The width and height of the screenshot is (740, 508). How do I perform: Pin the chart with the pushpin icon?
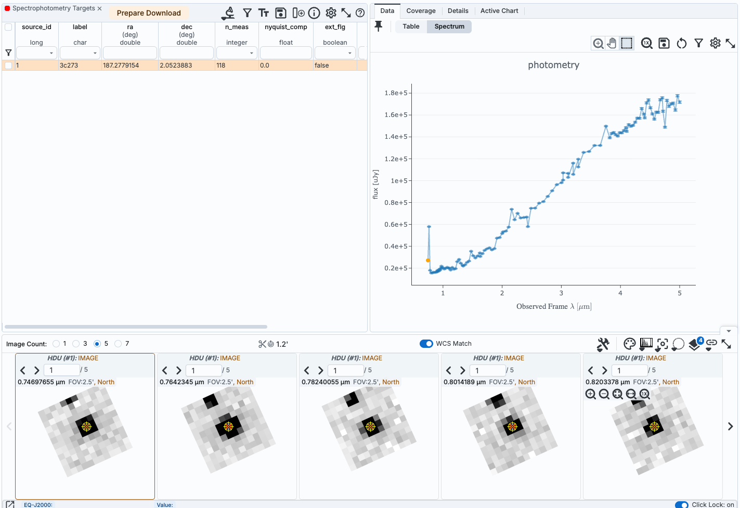(x=379, y=27)
